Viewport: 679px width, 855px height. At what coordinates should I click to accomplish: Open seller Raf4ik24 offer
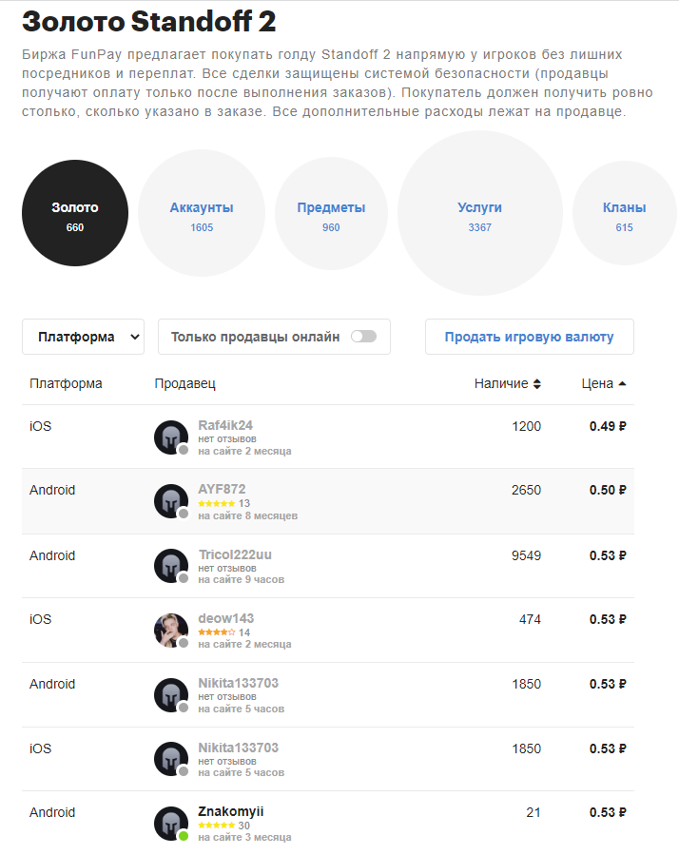click(x=328, y=437)
